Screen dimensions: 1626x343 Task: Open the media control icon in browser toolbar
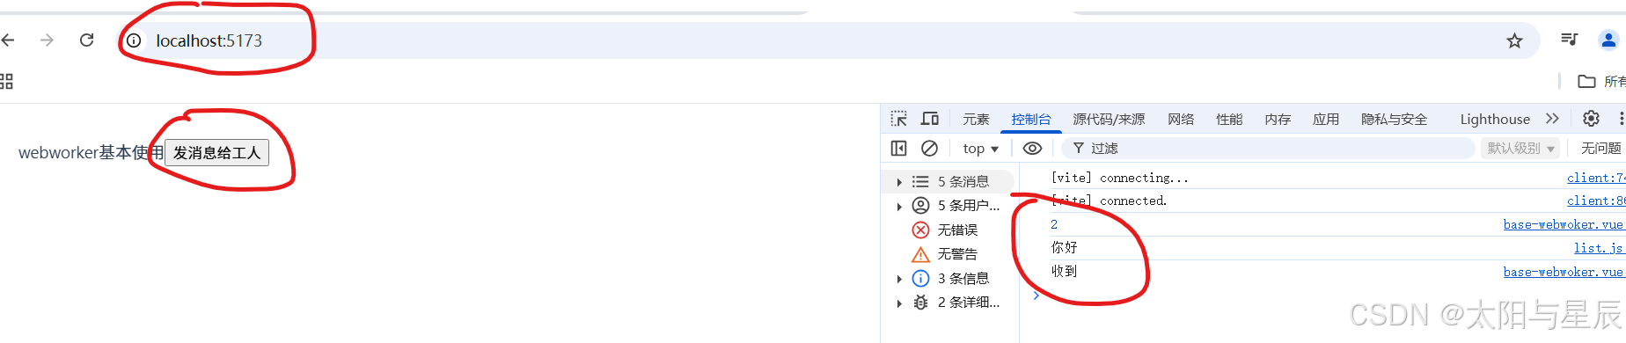click(x=1569, y=40)
